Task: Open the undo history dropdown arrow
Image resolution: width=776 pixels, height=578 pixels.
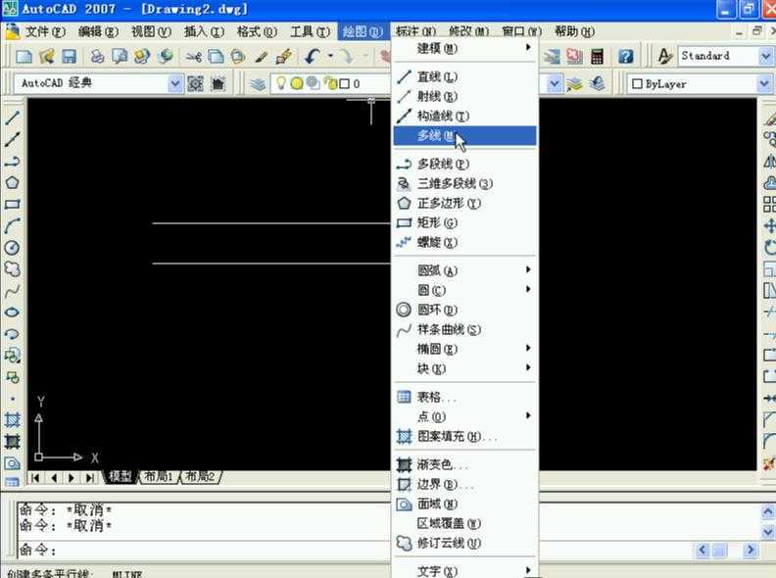Action: pyautogui.click(x=330, y=56)
